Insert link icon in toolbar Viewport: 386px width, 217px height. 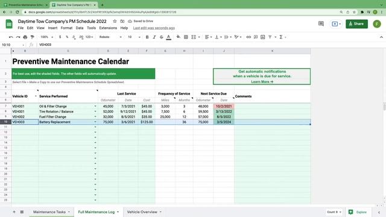248,37
